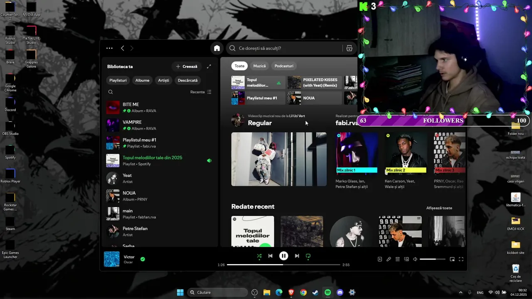Toggle the Descărcată library filter

(187, 80)
